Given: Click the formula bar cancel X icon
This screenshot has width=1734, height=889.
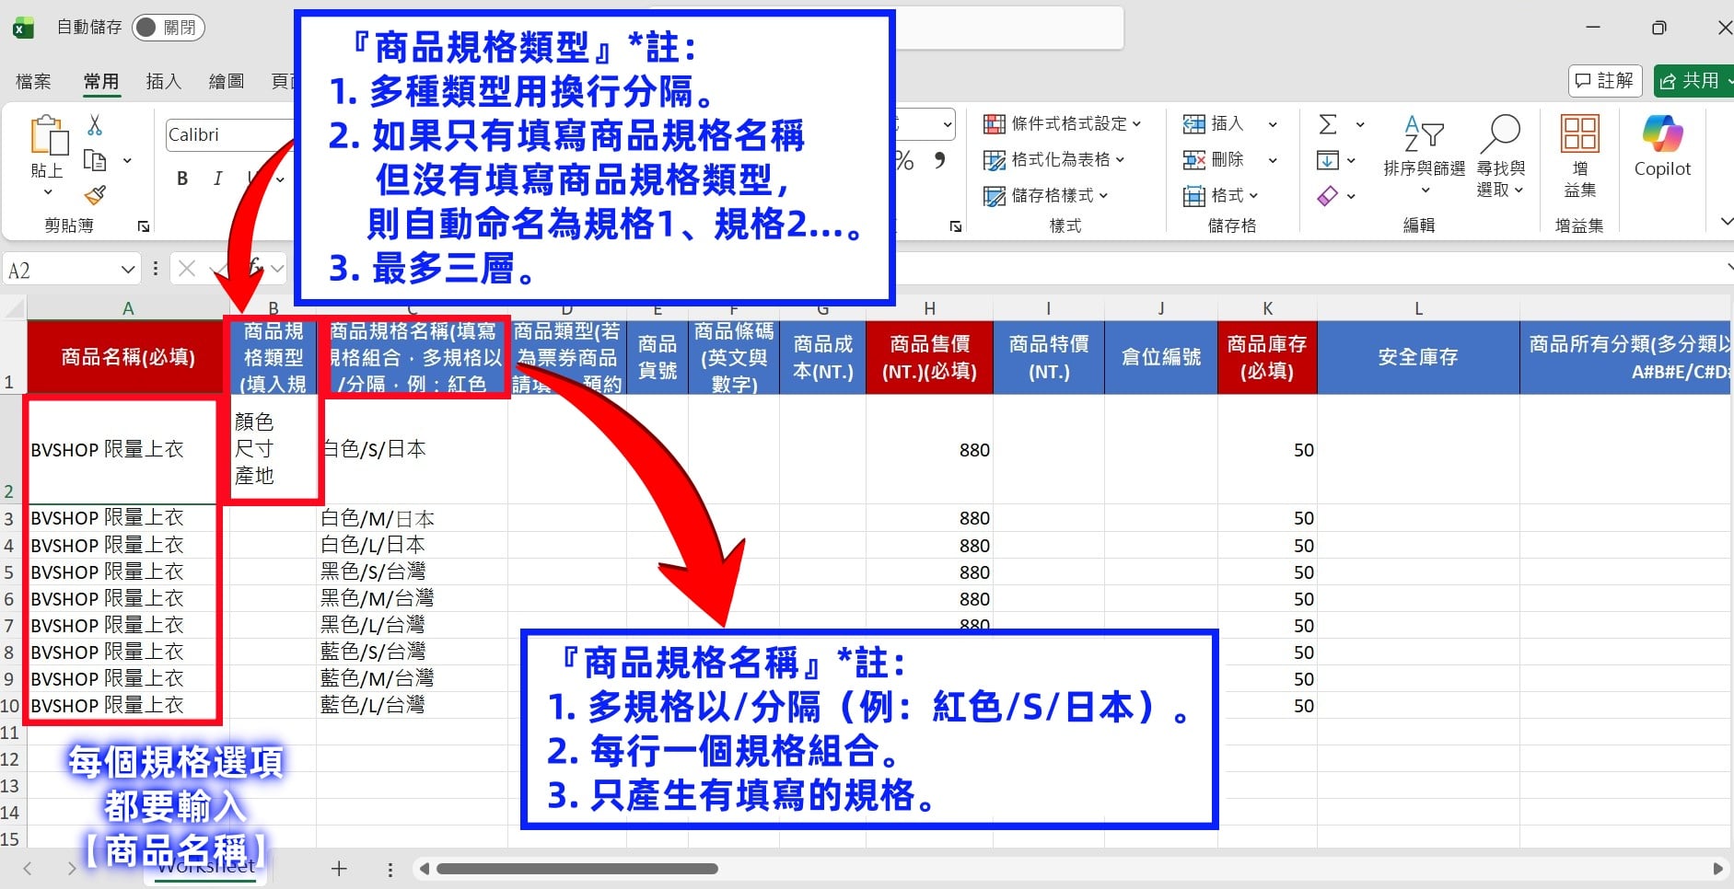Looking at the screenshot, I should tap(187, 269).
